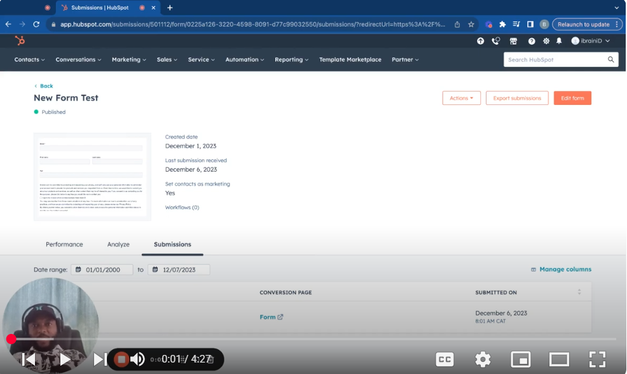Open the help question mark icon
Viewport: 627px width, 374px height.
tap(532, 41)
